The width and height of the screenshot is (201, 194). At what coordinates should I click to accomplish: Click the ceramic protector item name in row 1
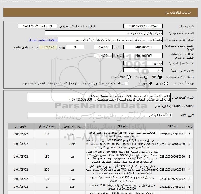coord(122,134)
